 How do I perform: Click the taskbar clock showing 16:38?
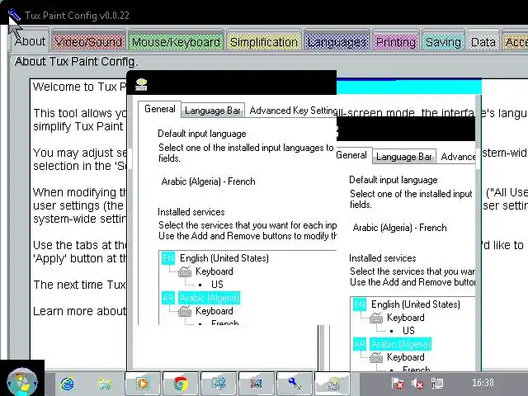tap(483, 383)
